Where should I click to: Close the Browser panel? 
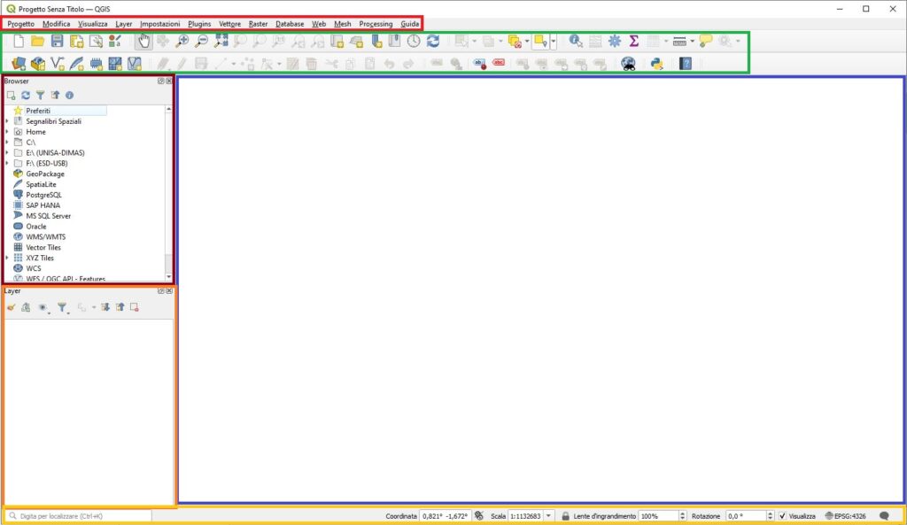pyautogui.click(x=169, y=81)
